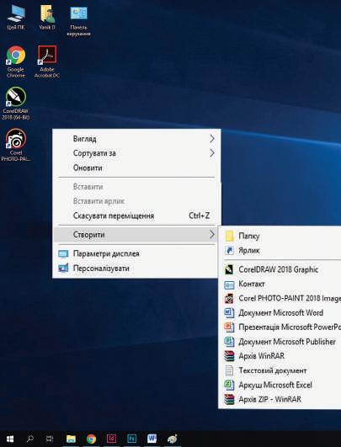This screenshot has width=341, height=447.
Task: Open Персоналізувати
Action: tap(136, 269)
